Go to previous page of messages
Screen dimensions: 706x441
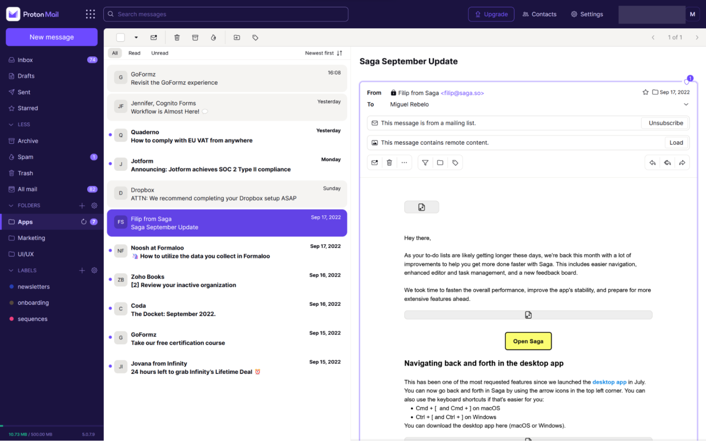[x=653, y=37]
